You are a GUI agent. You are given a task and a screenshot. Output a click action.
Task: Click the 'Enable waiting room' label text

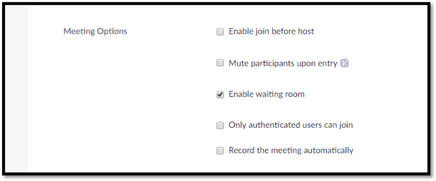coord(267,94)
